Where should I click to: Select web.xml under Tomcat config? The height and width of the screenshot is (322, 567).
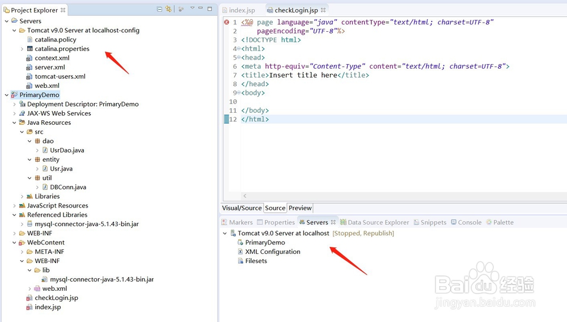[47, 86]
